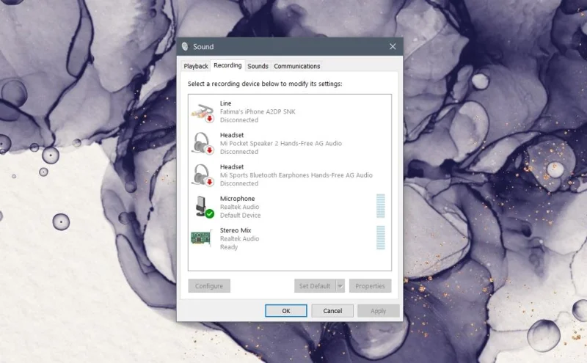Click "Realtek Audio" under Stereo Mix
Screen dimensions: 587x363
pyautogui.click(x=240, y=238)
